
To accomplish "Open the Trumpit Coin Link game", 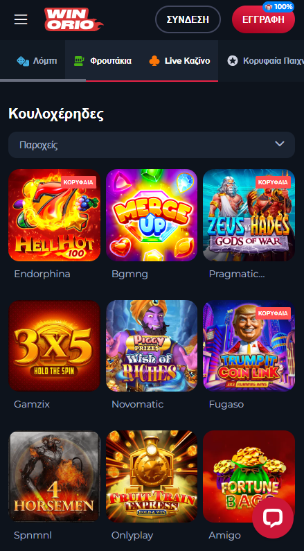I will [249, 345].
